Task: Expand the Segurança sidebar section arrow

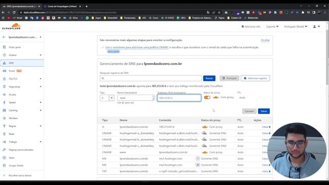Action: [41, 87]
